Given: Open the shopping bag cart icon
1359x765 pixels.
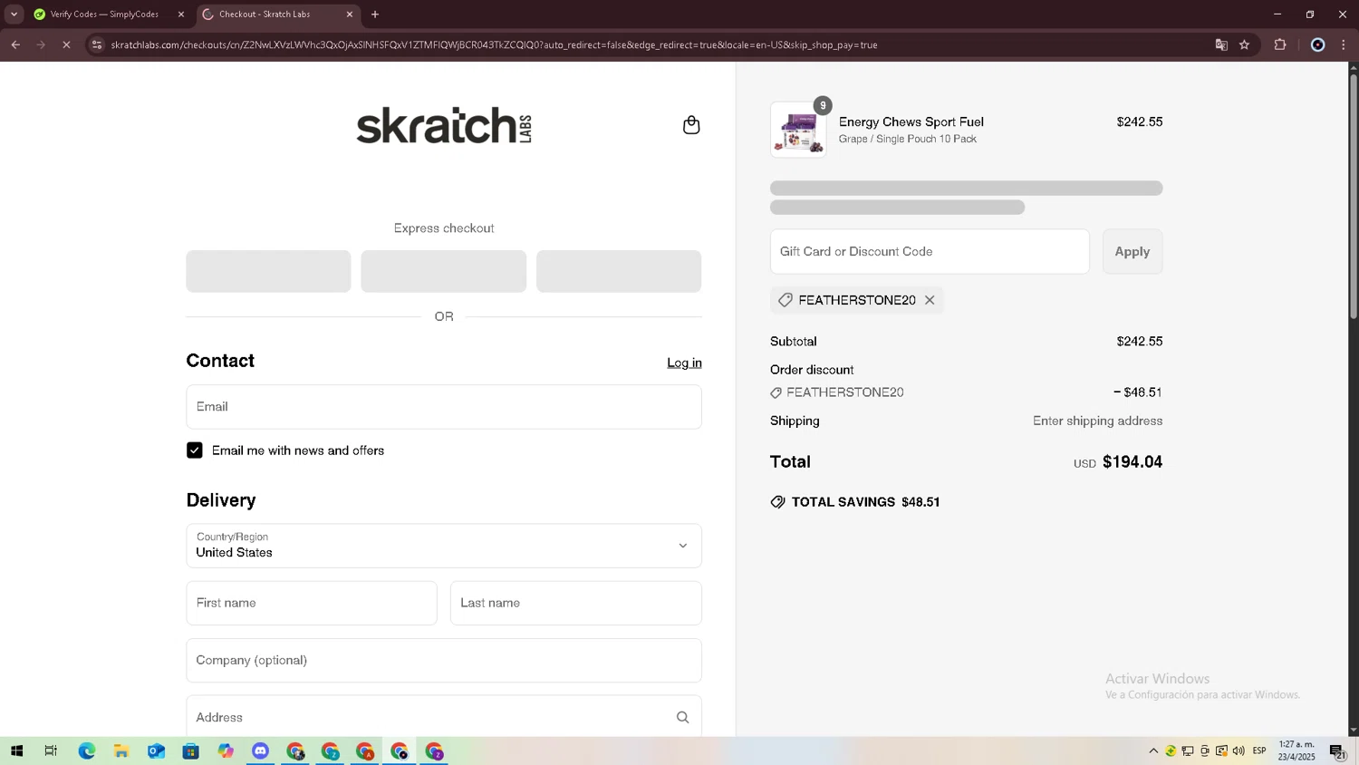Looking at the screenshot, I should pos(691,125).
